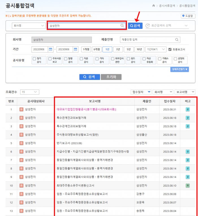Open the start date calendar picker
The image size is (198, 216).
click(50, 49)
